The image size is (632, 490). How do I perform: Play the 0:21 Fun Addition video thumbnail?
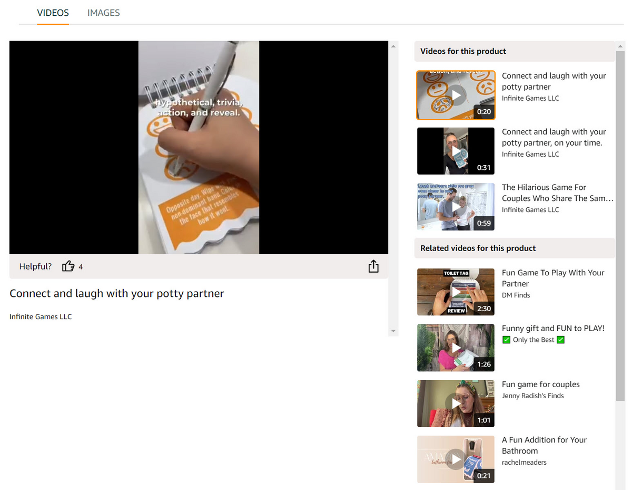(x=456, y=459)
